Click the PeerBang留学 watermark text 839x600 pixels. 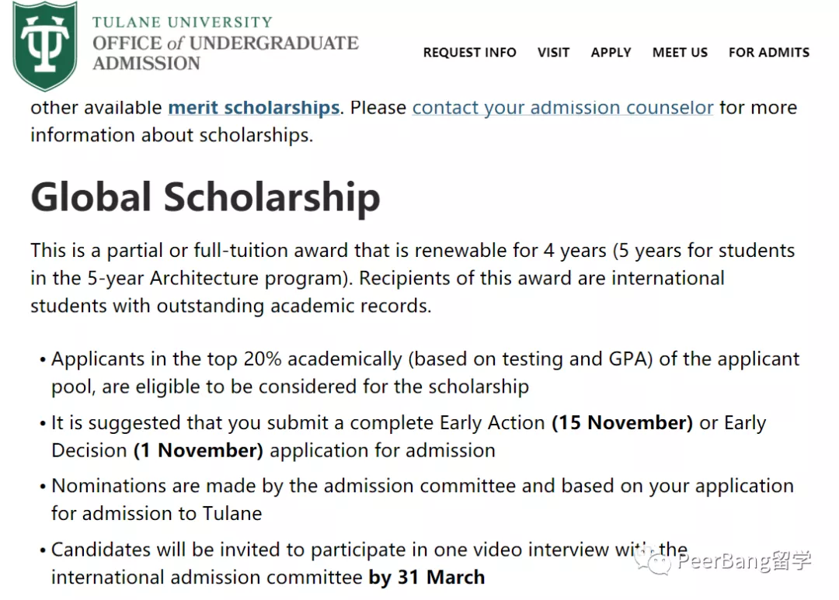(x=743, y=560)
